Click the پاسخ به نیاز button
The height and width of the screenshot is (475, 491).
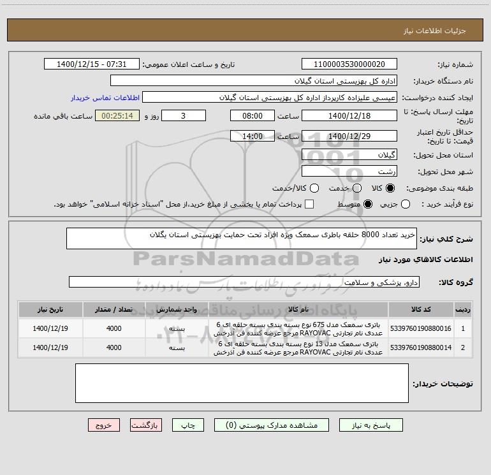pyautogui.click(x=370, y=425)
